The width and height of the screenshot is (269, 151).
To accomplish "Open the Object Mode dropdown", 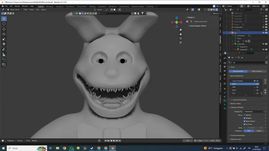I will pyautogui.click(x=14, y=10).
